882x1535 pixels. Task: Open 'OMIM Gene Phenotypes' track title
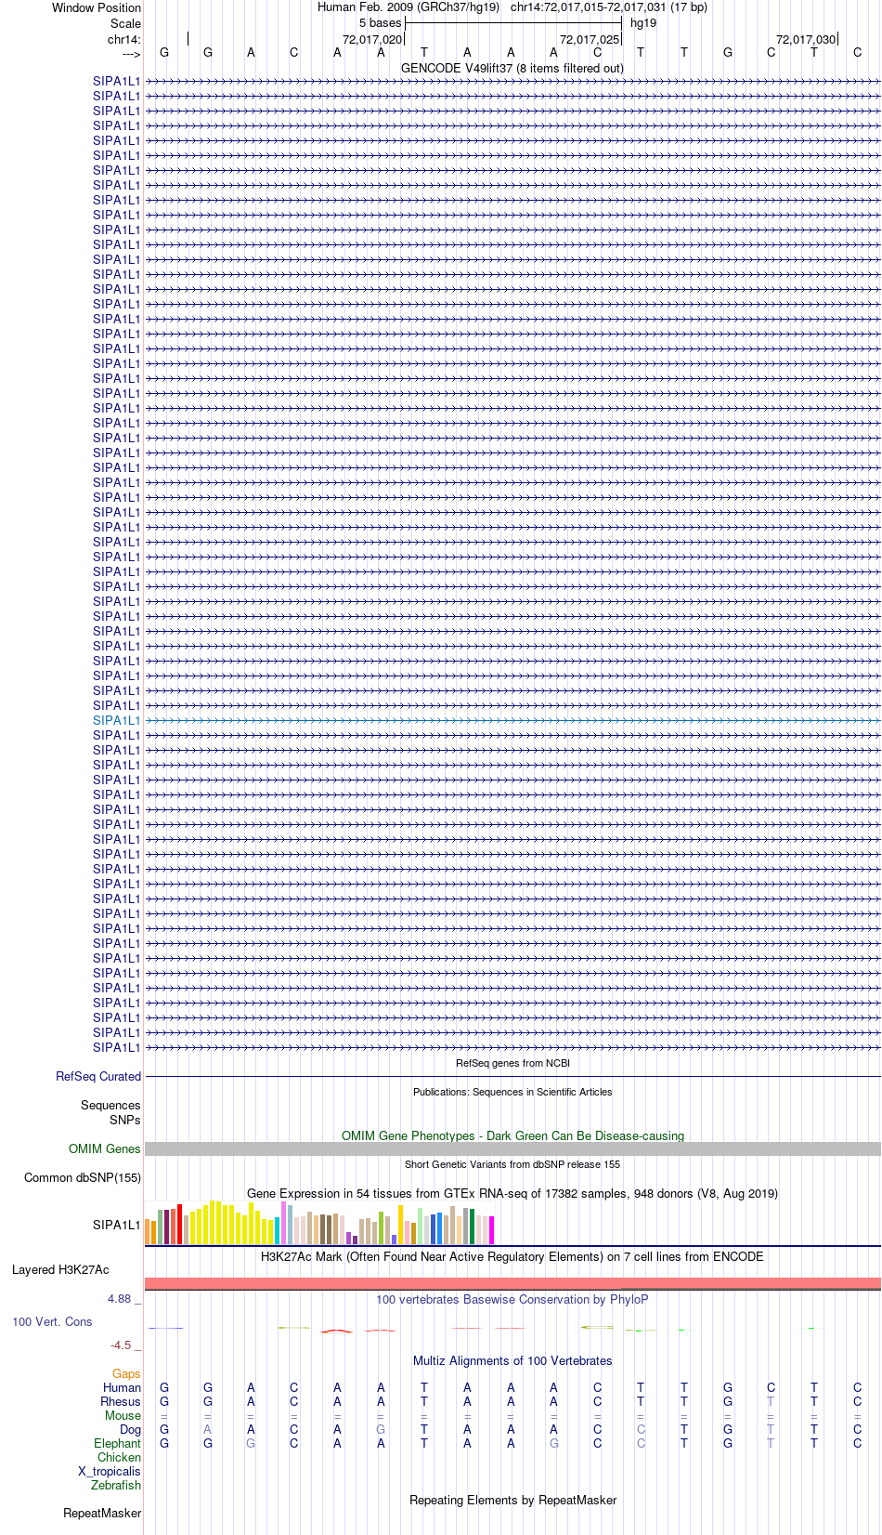(x=512, y=1135)
